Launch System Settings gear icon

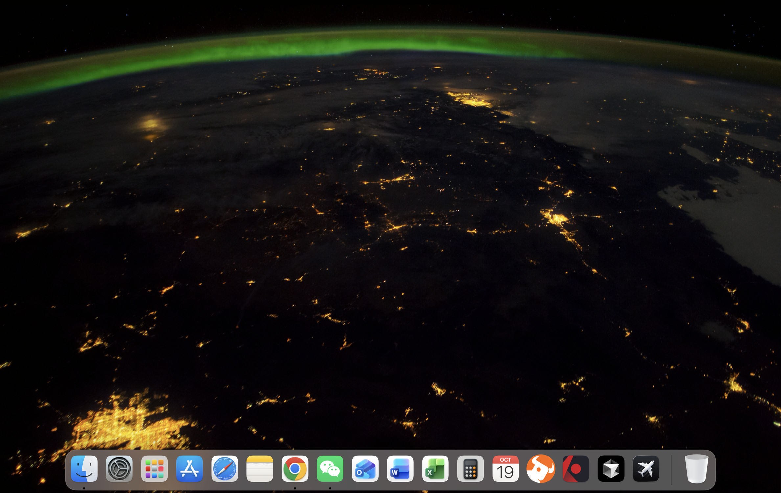pos(119,469)
